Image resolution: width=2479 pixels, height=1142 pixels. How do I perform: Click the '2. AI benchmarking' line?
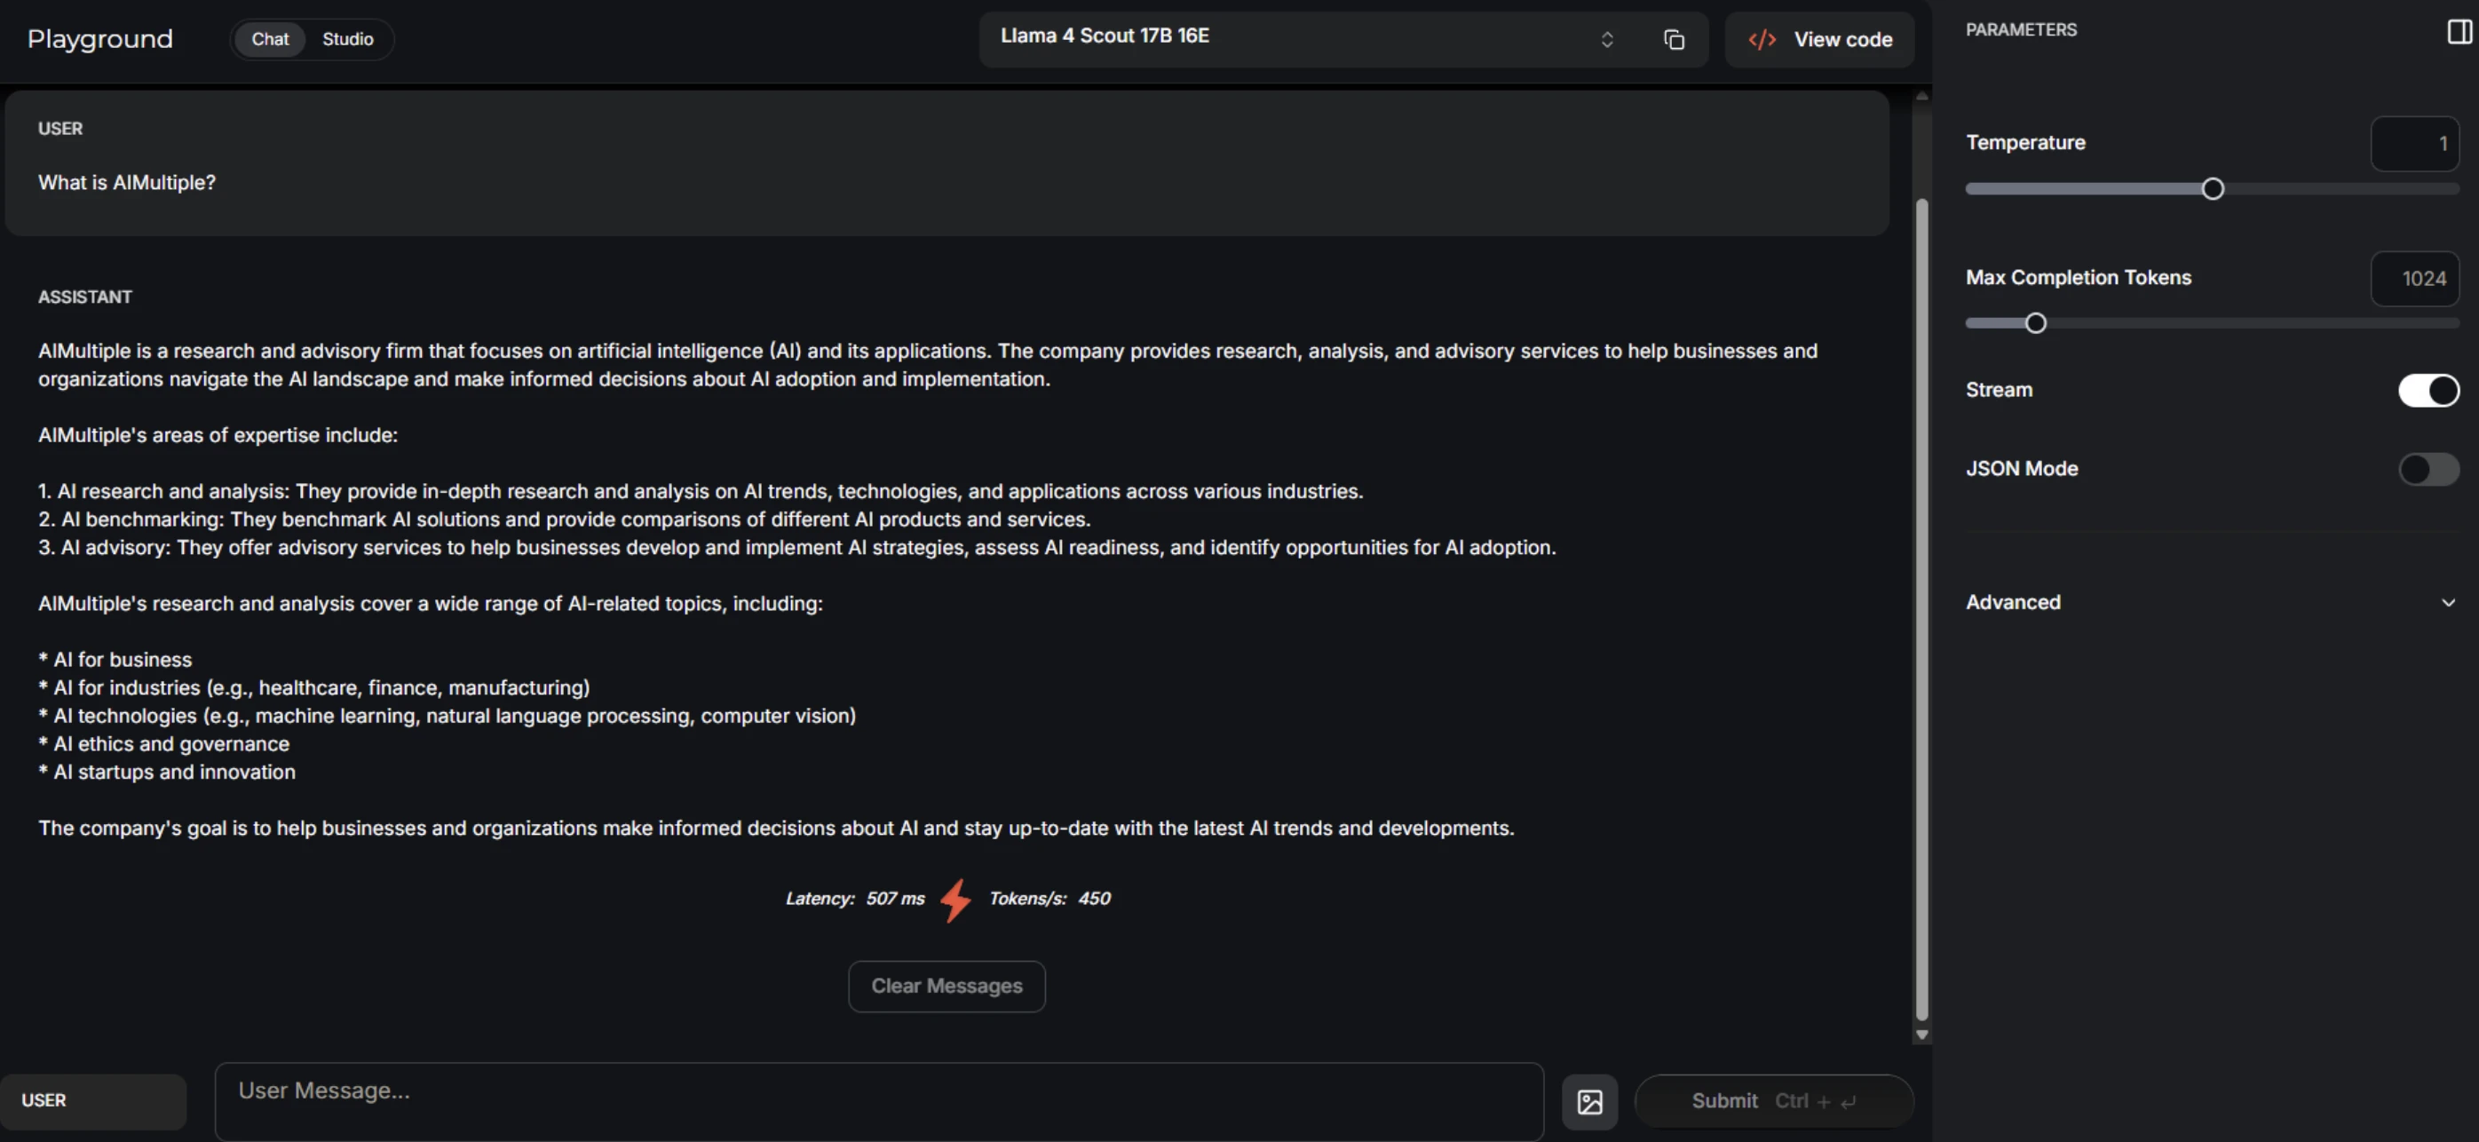[x=564, y=519]
